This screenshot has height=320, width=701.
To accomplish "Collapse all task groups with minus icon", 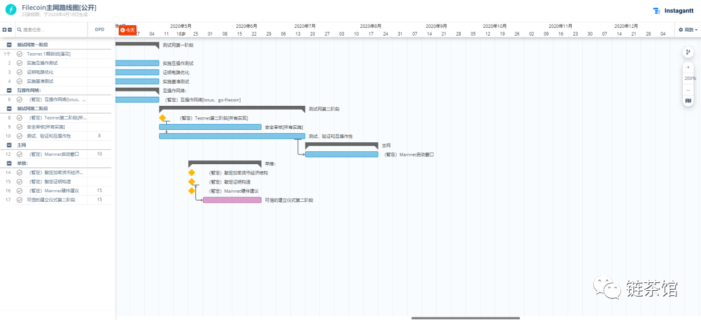I will (x=10, y=30).
